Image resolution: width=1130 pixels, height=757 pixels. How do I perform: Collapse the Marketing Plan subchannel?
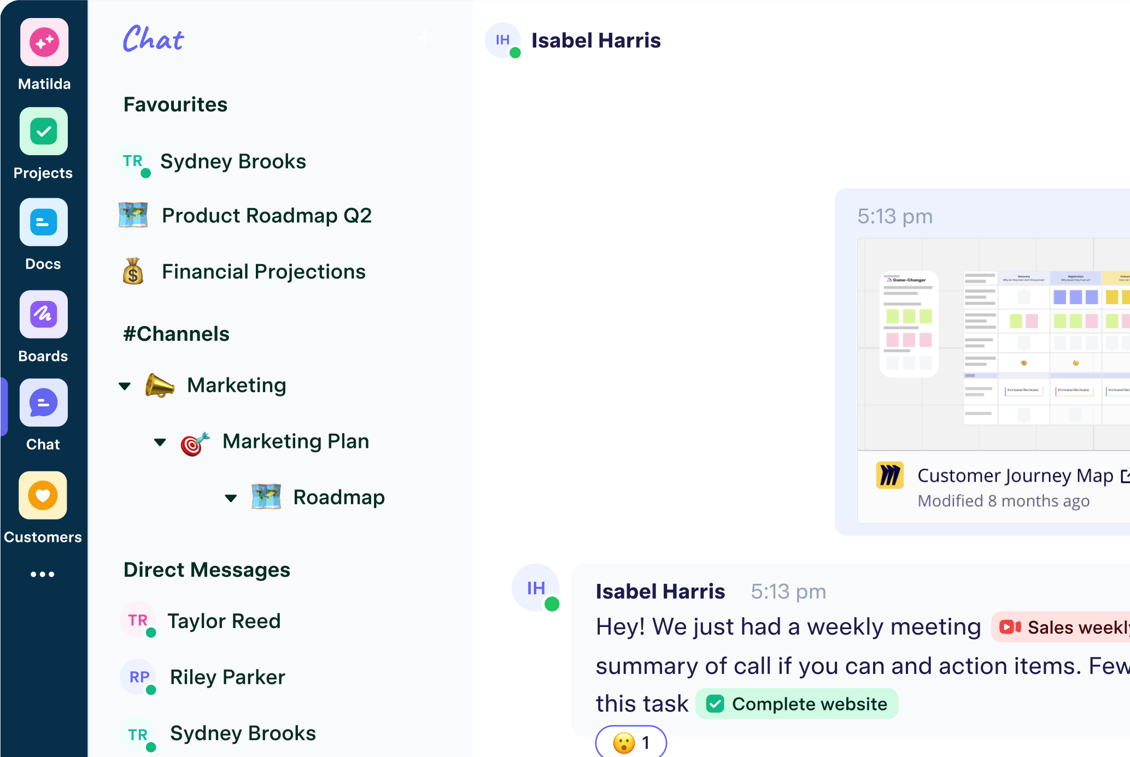[x=160, y=442]
